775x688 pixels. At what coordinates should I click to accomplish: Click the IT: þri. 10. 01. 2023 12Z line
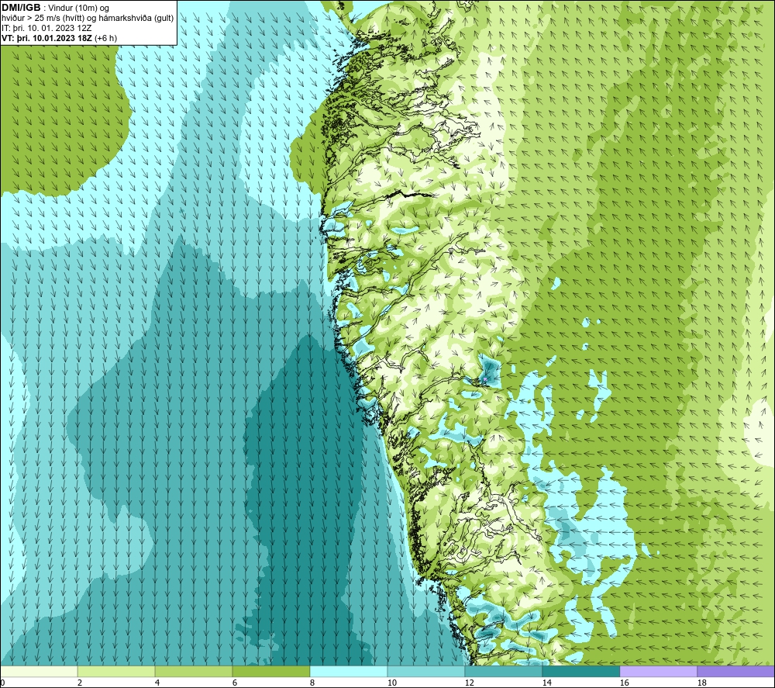46,28
